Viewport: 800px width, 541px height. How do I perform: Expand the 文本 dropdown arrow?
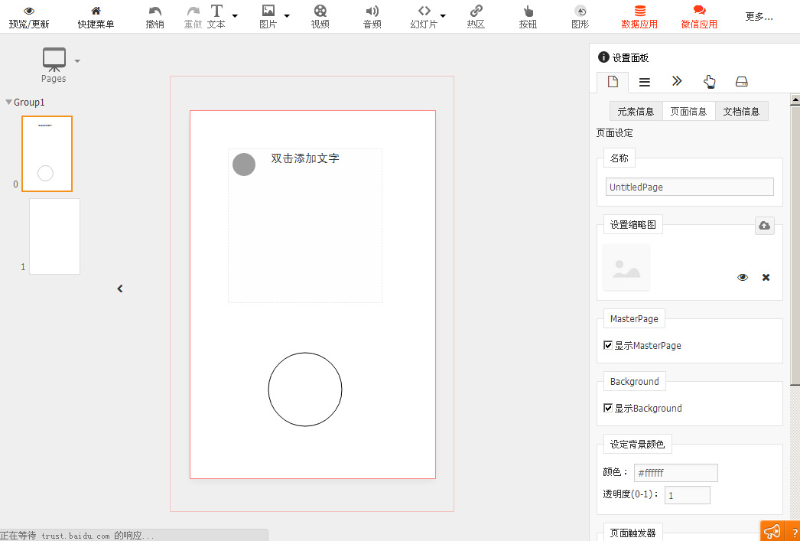(x=235, y=15)
